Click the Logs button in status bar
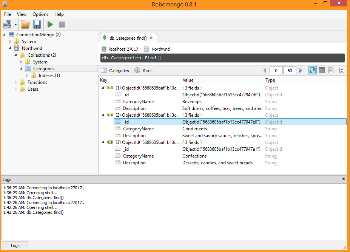The image size is (350, 252). point(15,245)
